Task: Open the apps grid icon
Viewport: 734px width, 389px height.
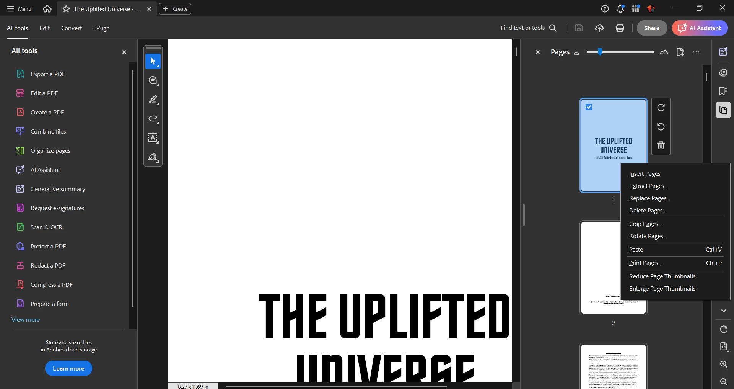Action: (636, 9)
